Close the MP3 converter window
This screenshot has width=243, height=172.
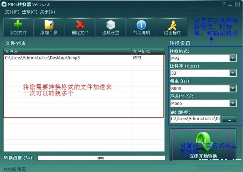(x=237, y=4)
